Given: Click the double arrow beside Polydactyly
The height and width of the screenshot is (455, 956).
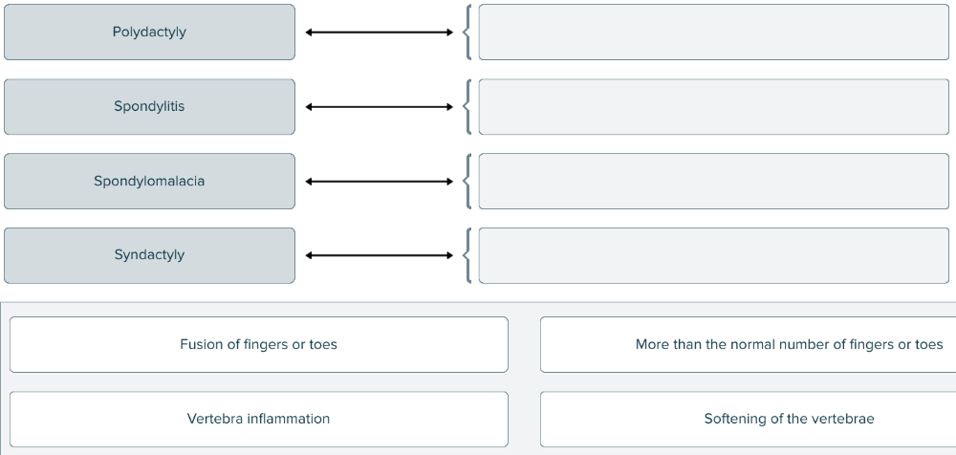Looking at the screenshot, I should click(380, 32).
